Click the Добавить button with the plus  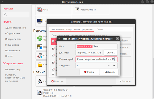point(109,72)
